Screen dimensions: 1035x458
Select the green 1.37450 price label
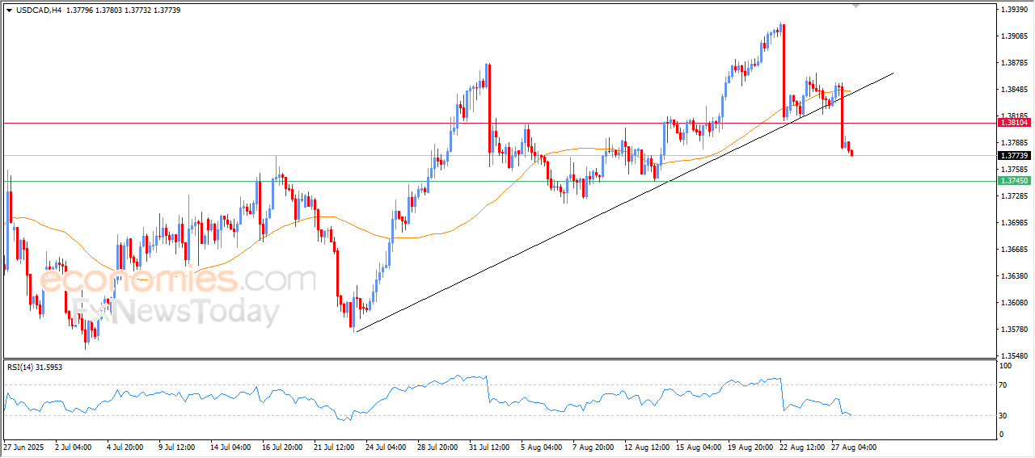tap(1014, 181)
